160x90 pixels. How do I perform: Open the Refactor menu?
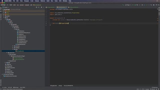(x=43, y=1)
